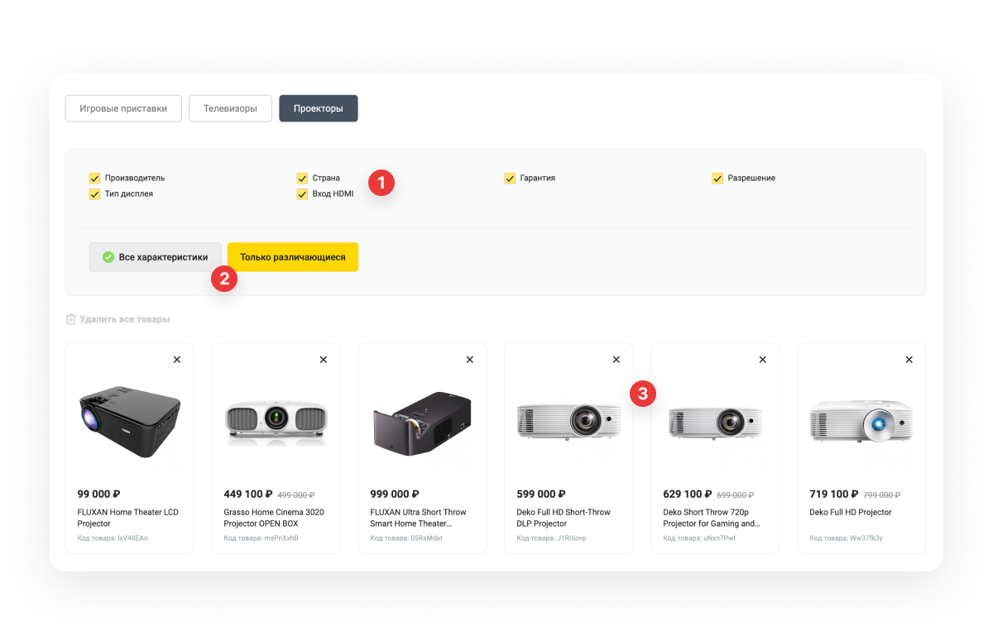993x631 pixels.
Task: Open Deko Full HD Projector image
Action: (861, 422)
